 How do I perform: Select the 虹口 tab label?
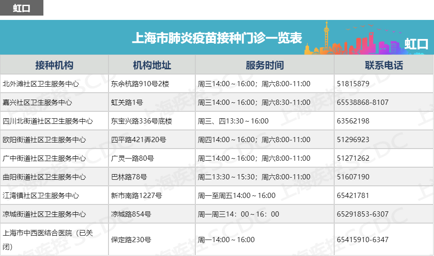[x=22, y=8]
